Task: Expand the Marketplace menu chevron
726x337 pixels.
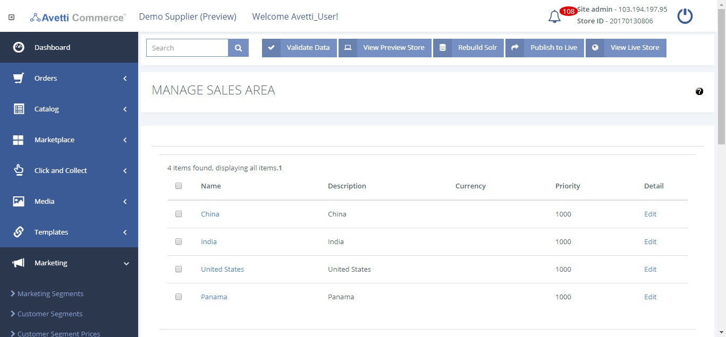Action: pyautogui.click(x=125, y=140)
